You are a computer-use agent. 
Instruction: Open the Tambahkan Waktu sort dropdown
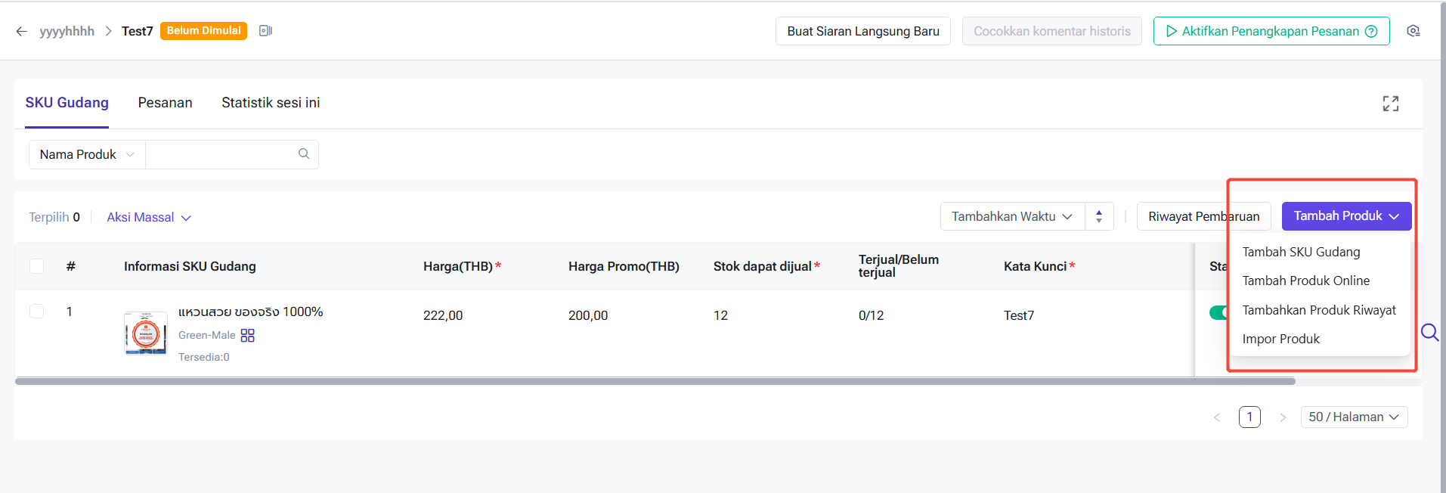pos(1012,216)
